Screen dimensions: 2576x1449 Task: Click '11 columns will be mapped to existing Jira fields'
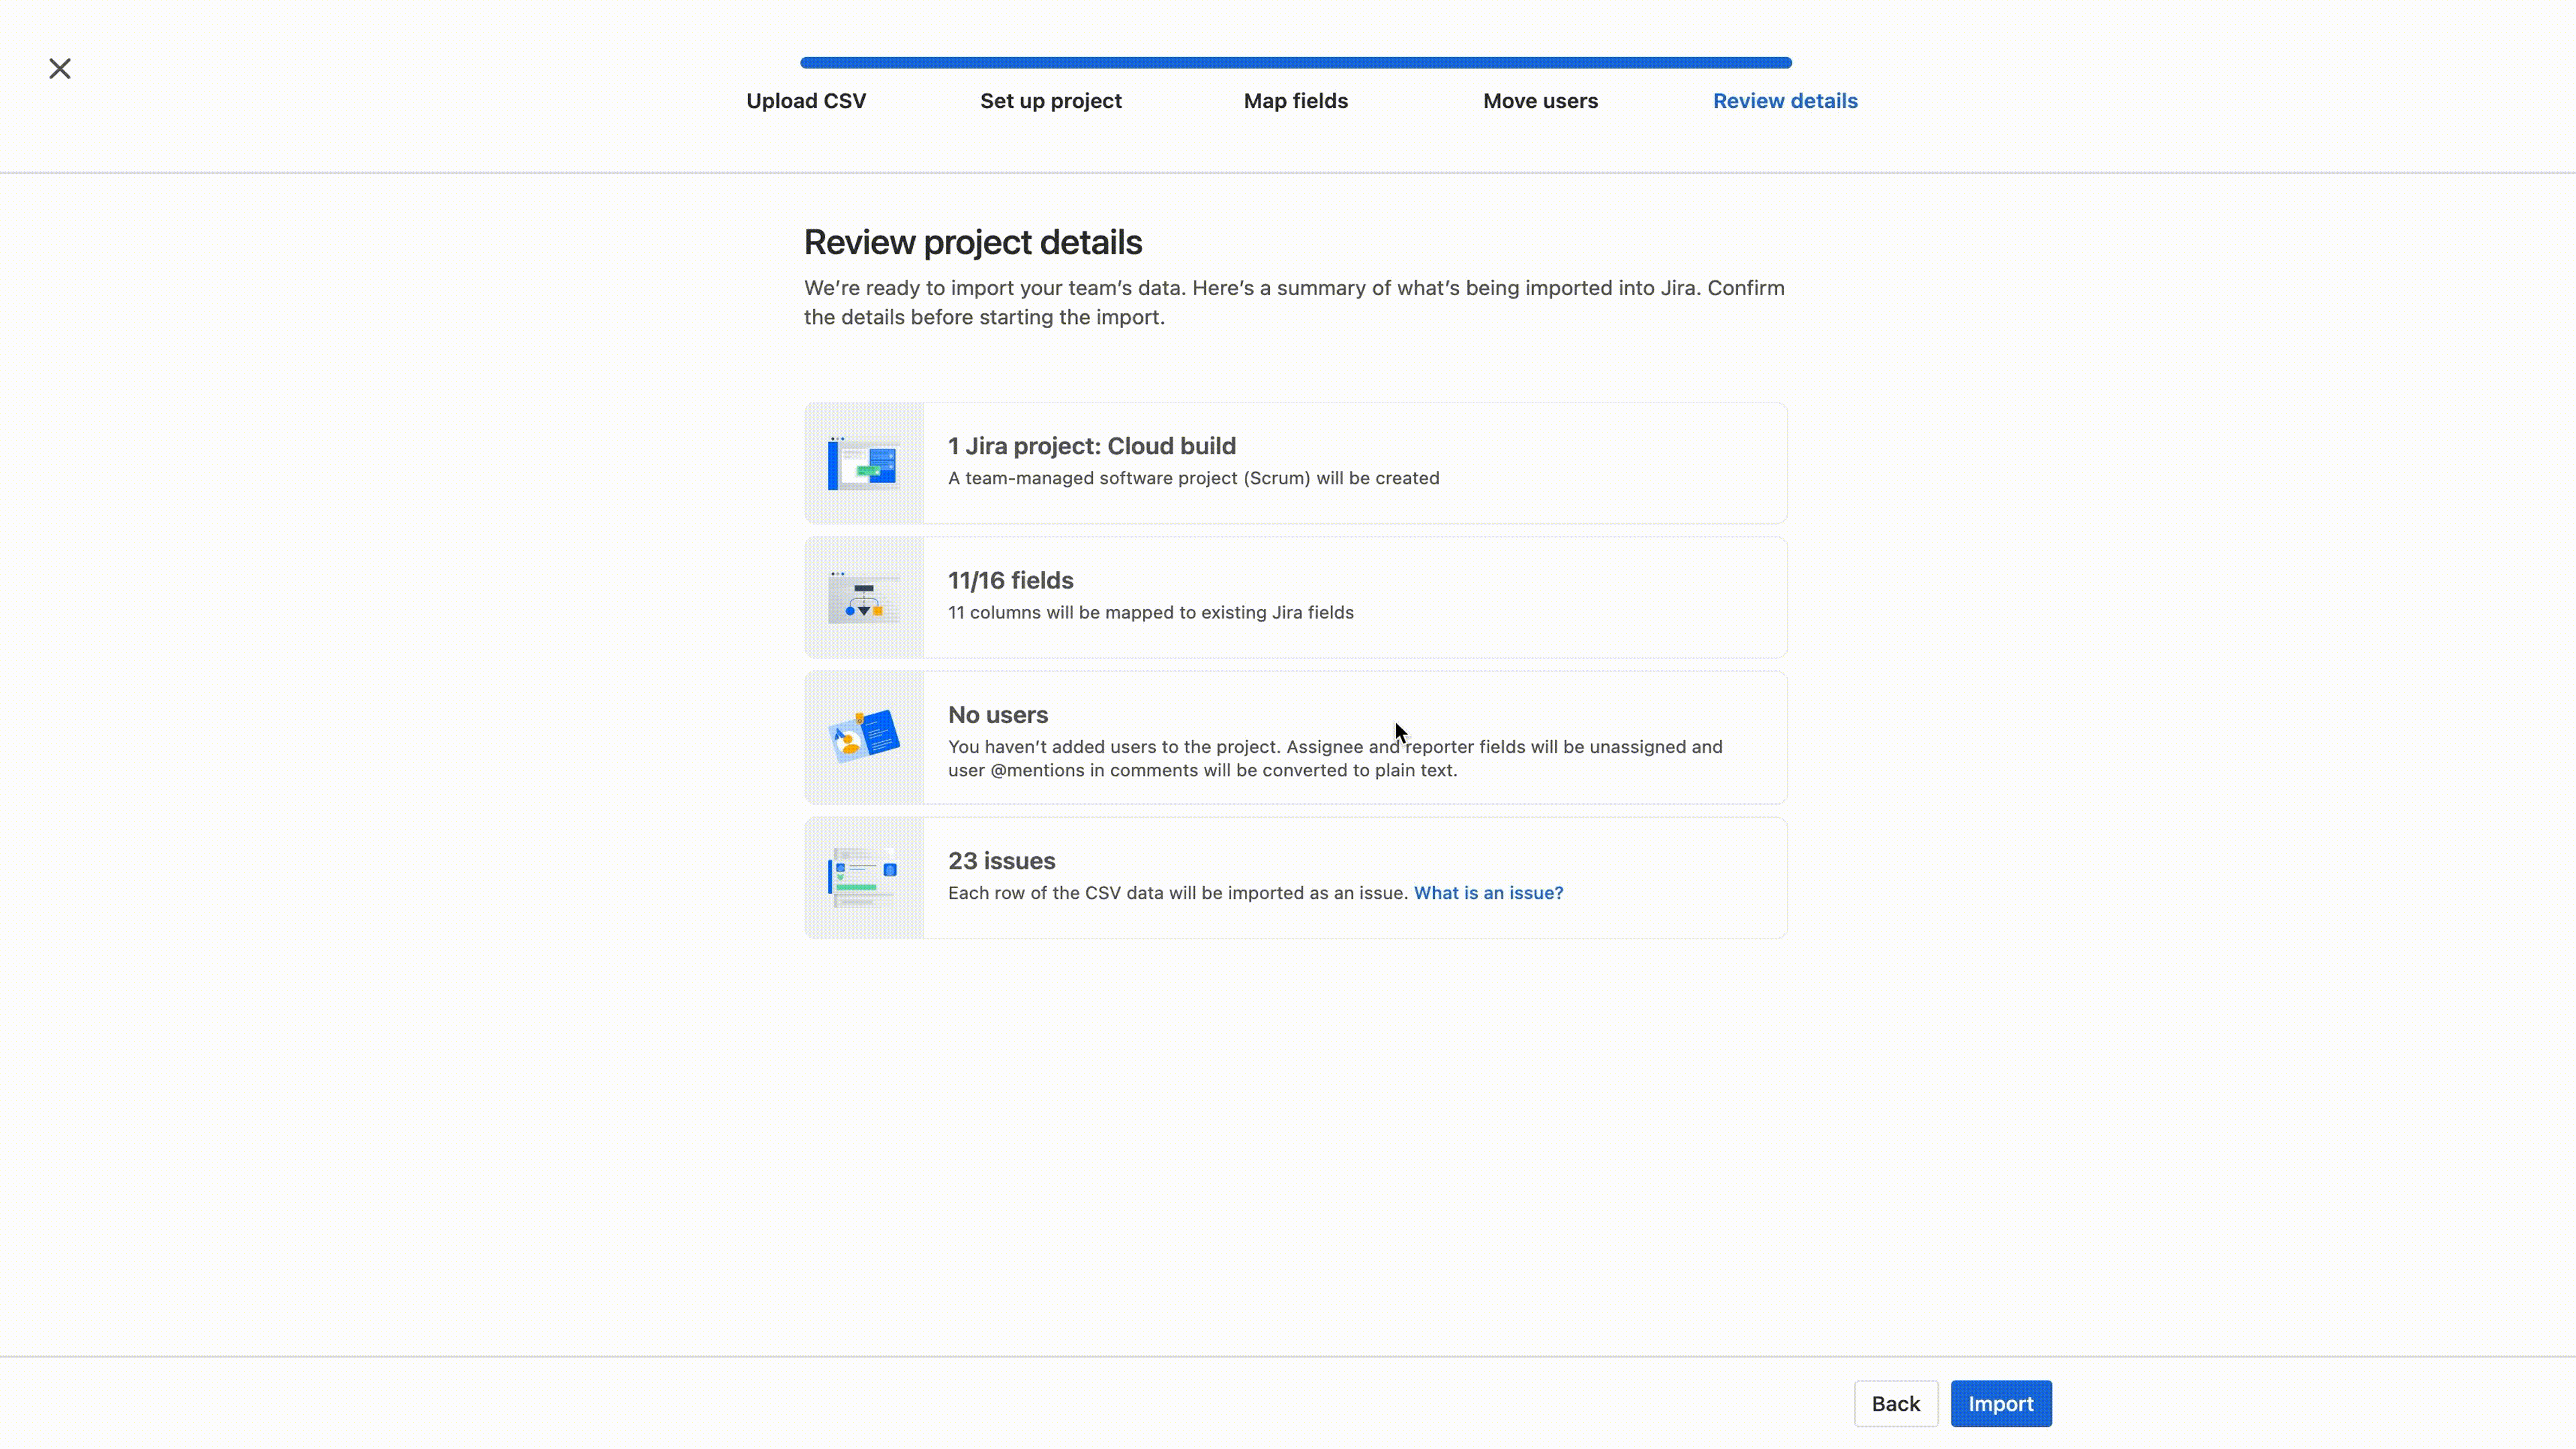click(x=1151, y=612)
